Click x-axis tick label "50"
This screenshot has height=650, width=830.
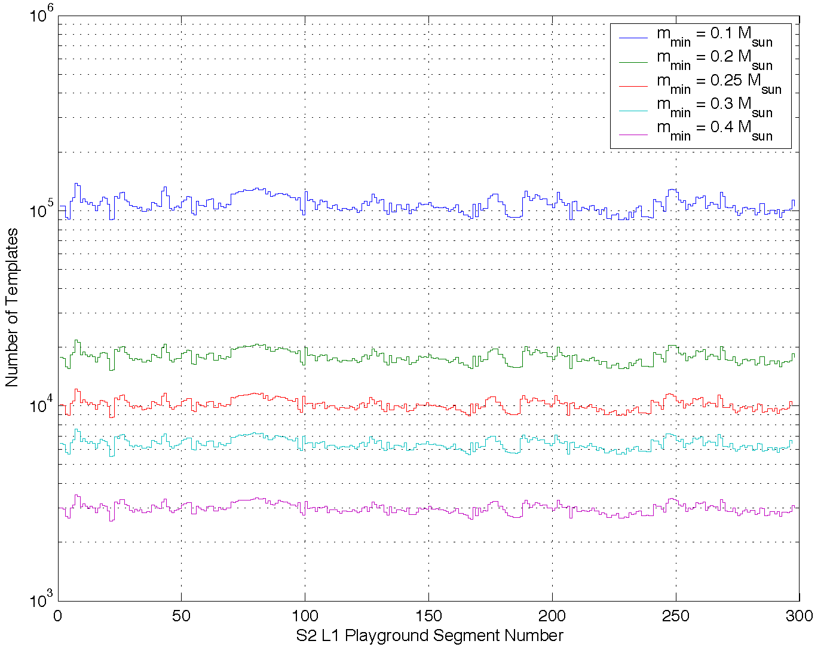181,616
